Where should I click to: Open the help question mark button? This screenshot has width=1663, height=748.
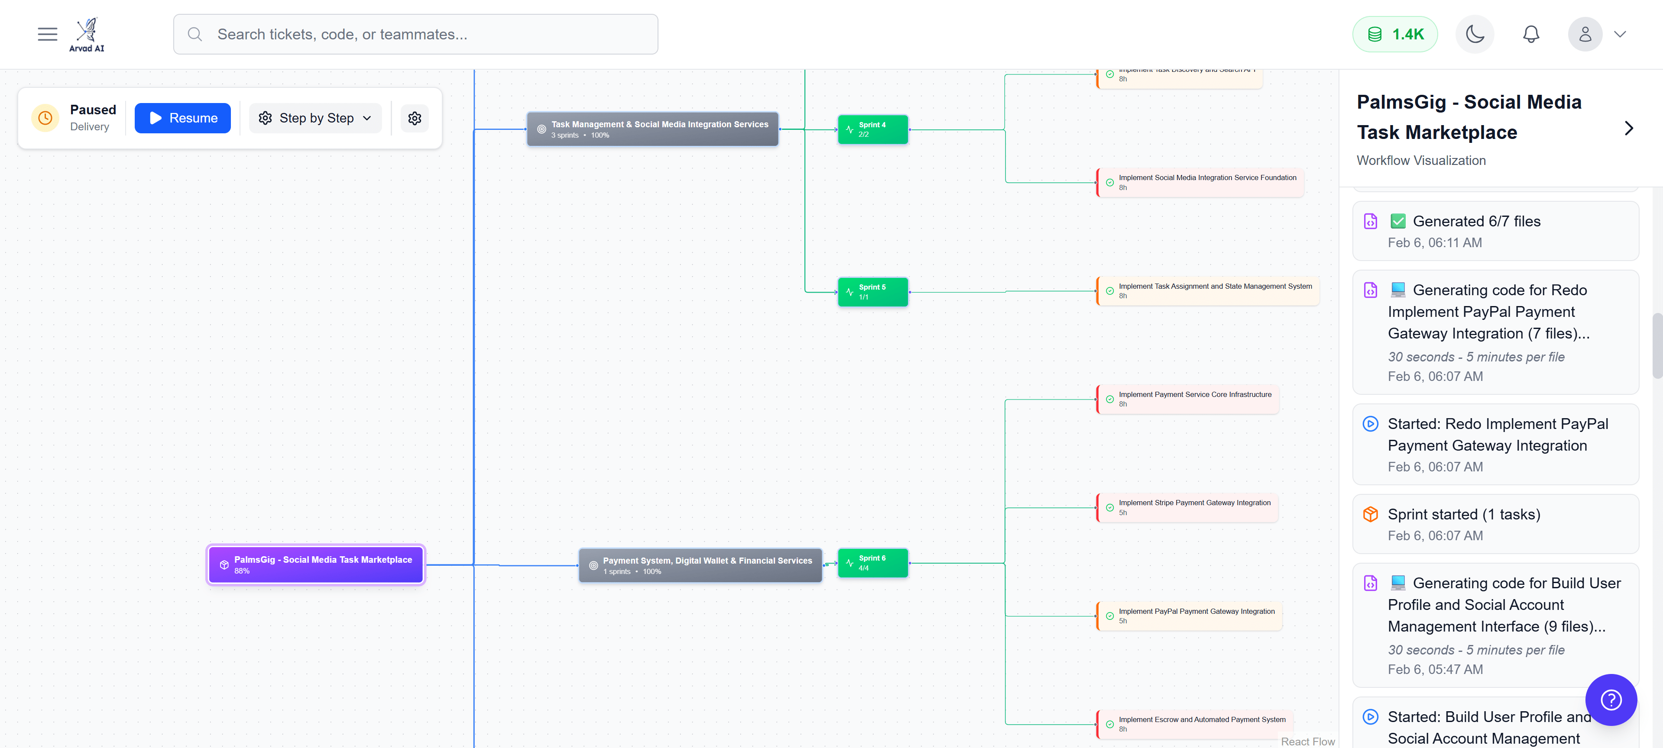(1611, 700)
